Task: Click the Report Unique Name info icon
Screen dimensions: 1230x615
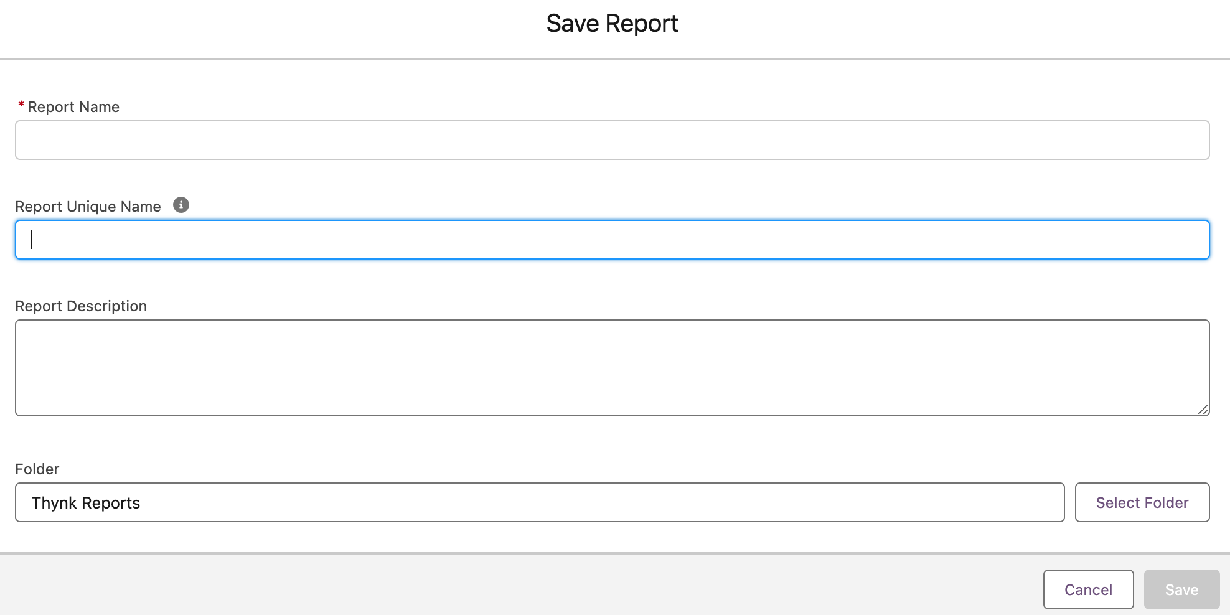Action: [181, 205]
